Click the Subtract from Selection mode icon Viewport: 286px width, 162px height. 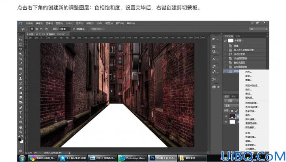click(x=41, y=29)
